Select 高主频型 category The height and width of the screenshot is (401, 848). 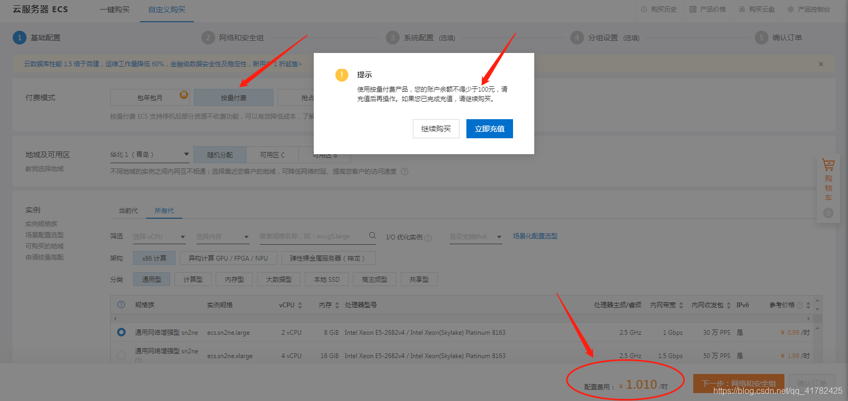[x=374, y=280]
